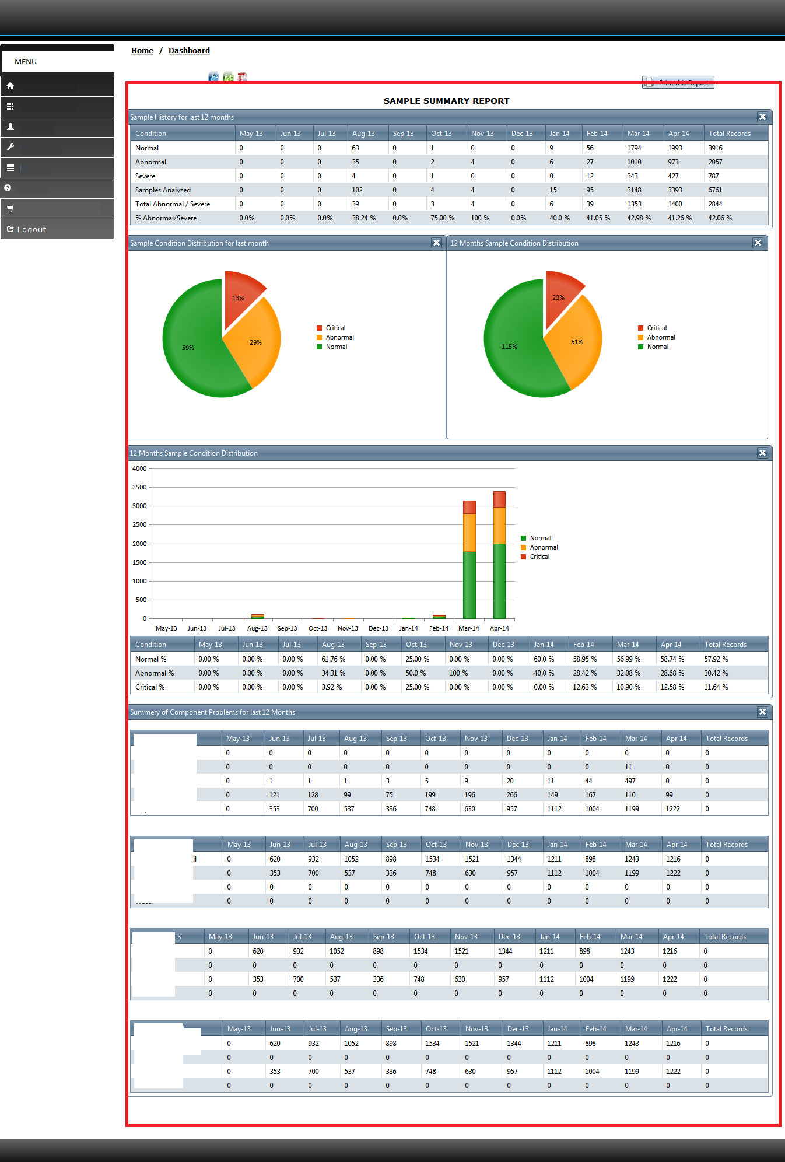Open the home icon in sidebar menu
Screen dimensions: 785x1162
pyautogui.click(x=10, y=86)
